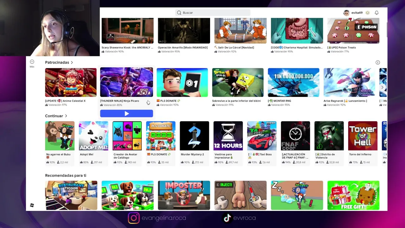Click the Torre del Infierno title

(x=360, y=155)
